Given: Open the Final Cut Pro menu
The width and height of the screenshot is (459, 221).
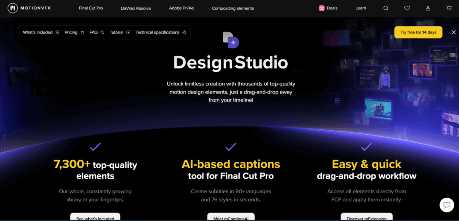Looking at the screenshot, I should (x=91, y=8).
